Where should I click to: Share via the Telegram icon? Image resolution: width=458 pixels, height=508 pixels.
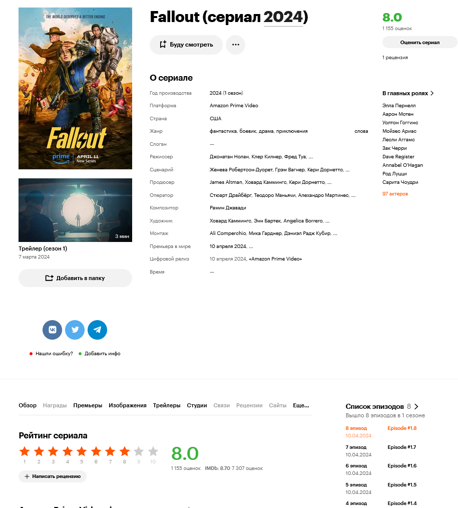98,330
